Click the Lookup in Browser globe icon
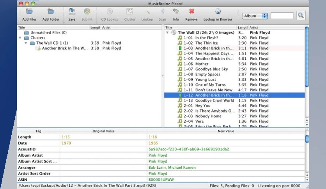This screenshot has height=189, width=326. pos(218,11)
